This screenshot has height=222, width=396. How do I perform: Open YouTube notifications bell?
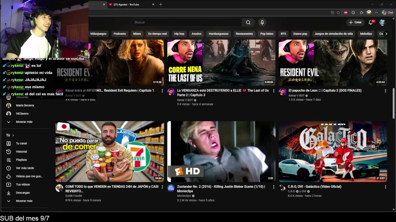click(371, 22)
